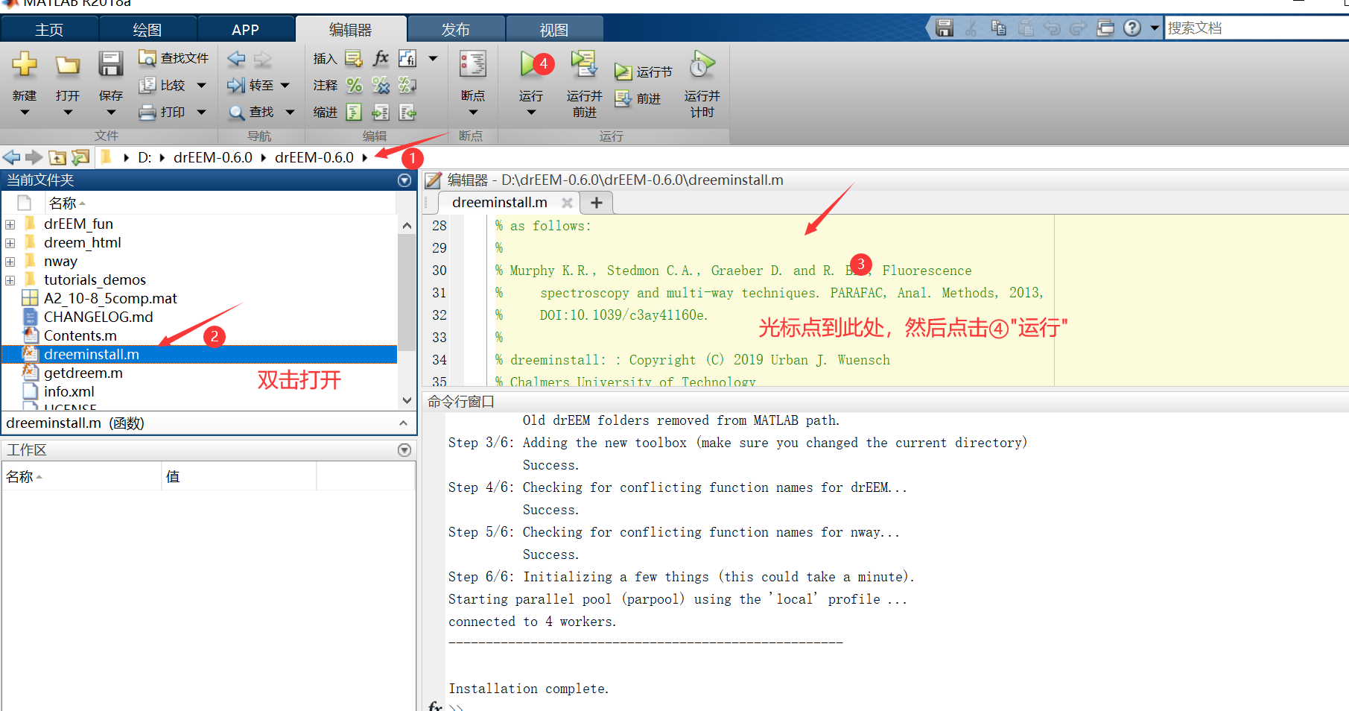
Task: Click the switch windows icon in quick-access bar
Action: [1105, 28]
